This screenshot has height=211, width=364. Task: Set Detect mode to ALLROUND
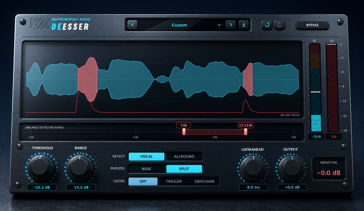pyautogui.click(x=184, y=156)
